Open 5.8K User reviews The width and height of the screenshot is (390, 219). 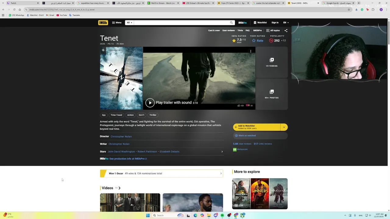point(242,144)
